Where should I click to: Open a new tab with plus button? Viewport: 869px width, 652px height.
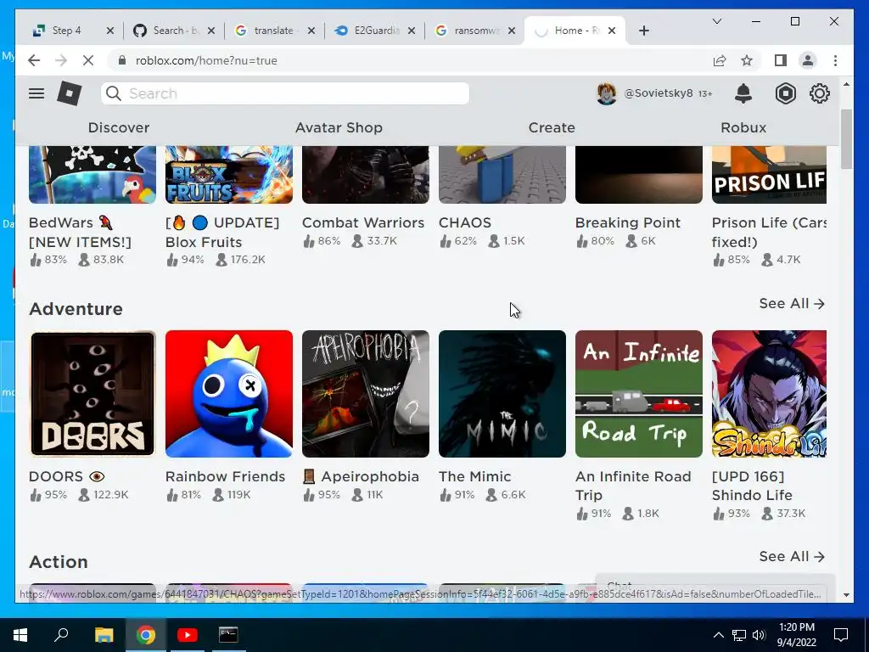pos(643,31)
